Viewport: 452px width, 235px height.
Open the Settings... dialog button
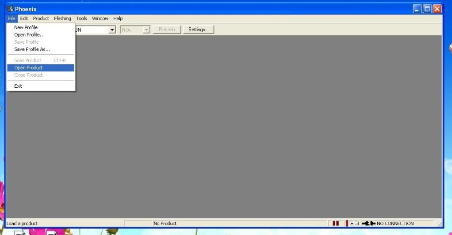pos(198,30)
